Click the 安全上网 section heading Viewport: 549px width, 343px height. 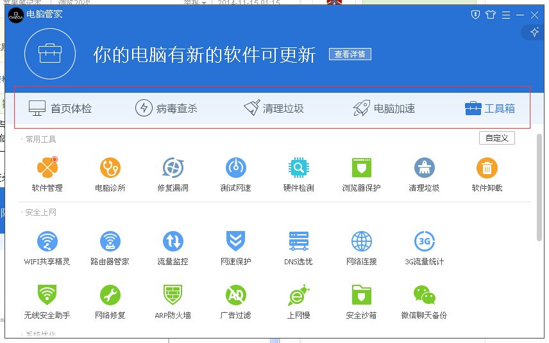40,212
